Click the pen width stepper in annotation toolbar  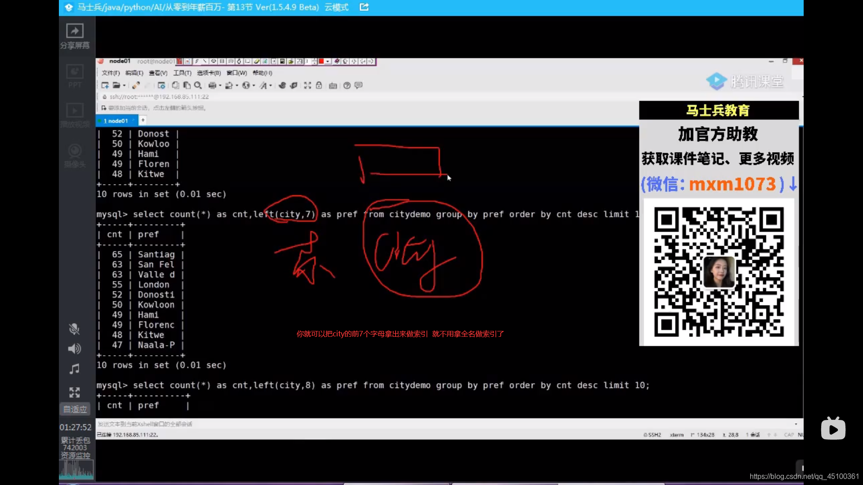(x=314, y=61)
